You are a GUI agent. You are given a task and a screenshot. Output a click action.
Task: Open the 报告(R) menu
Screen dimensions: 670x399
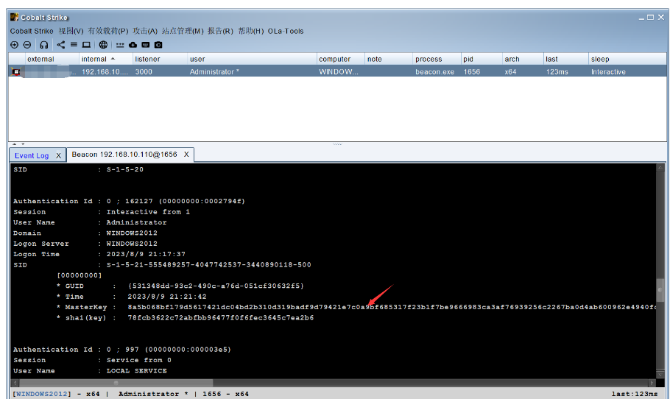[x=220, y=31]
